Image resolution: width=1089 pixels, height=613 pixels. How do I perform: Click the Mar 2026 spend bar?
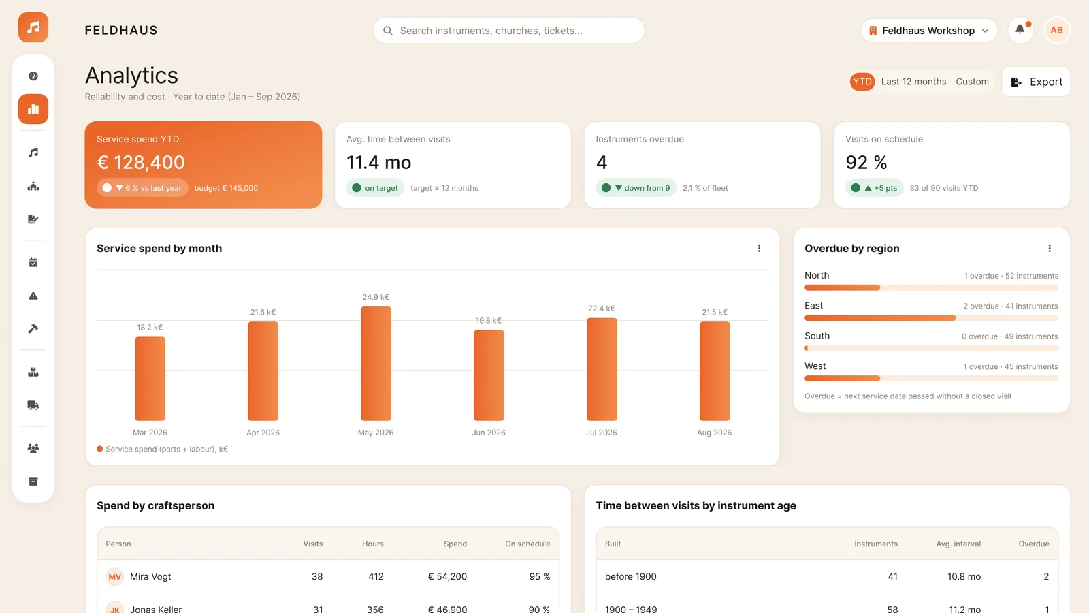150,379
